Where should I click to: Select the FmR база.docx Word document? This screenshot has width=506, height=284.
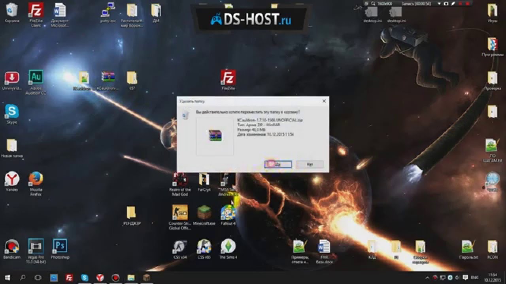point(324,252)
